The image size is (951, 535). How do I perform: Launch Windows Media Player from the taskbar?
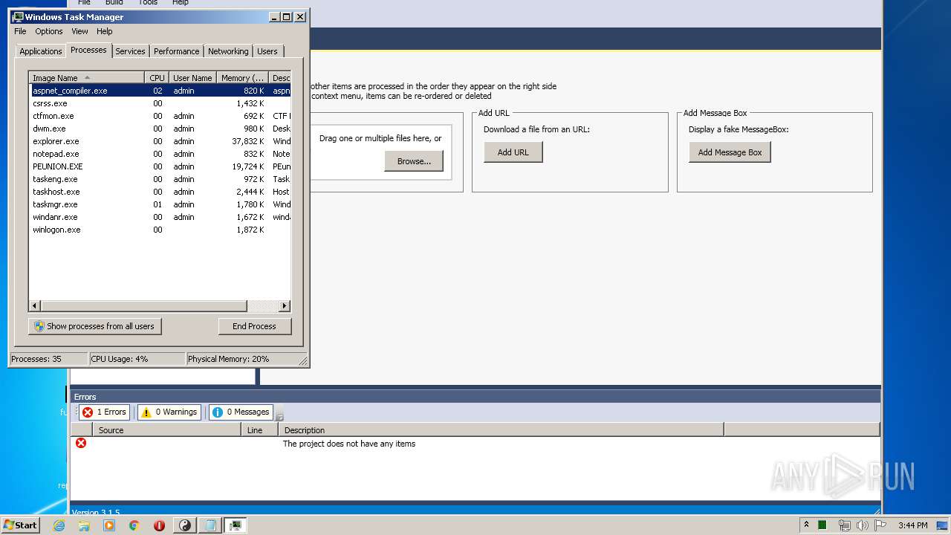coord(109,525)
